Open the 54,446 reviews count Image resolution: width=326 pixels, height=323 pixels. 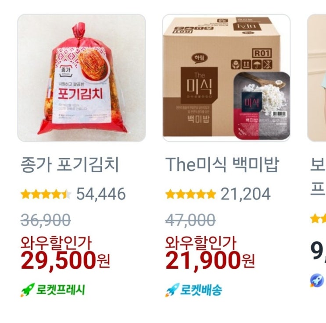click(x=101, y=194)
